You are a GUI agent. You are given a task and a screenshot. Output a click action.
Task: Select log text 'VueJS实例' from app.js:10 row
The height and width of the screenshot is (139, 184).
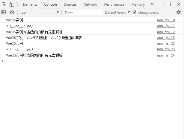click(x=14, y=20)
